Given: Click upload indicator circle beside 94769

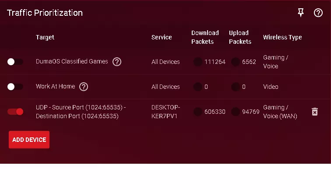Looking at the screenshot, I should [236, 112].
